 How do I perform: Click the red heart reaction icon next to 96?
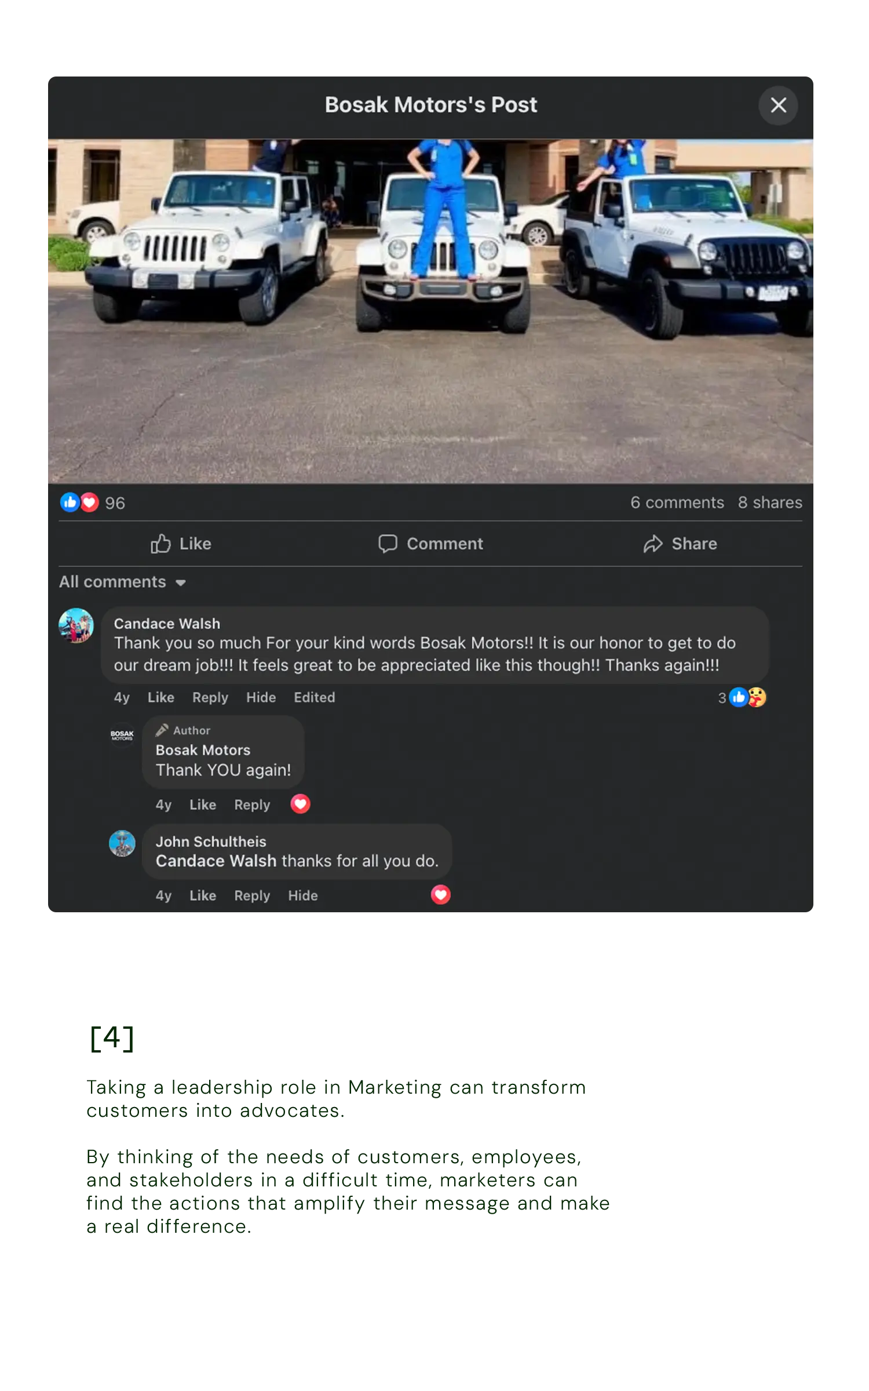click(90, 502)
